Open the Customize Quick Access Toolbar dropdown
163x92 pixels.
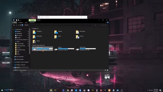click(x=20, y=20)
